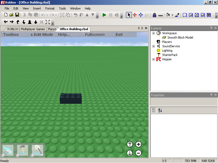Click the padlock Lock tool
Screen dimensions: 218x163
(154, 15)
